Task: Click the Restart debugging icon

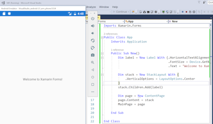Action: [x=190, y=12]
